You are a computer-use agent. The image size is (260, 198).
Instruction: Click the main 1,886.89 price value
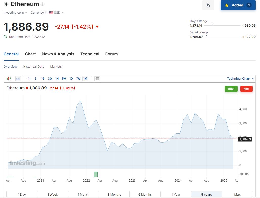pyautogui.click(x=26, y=27)
